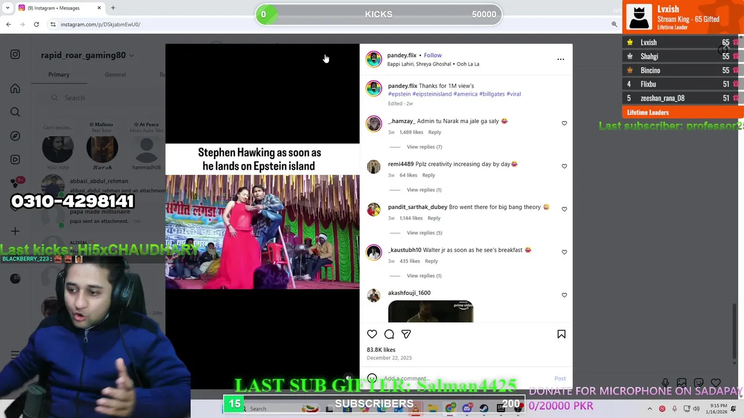This screenshot has width=744, height=418.
Task: Open Steam from the taskbar
Action: (x=484, y=409)
